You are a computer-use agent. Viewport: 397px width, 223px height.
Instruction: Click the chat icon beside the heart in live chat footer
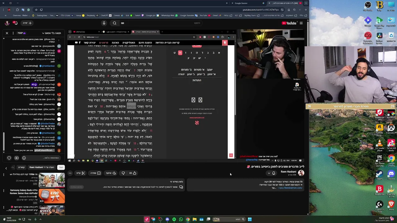[16, 158]
